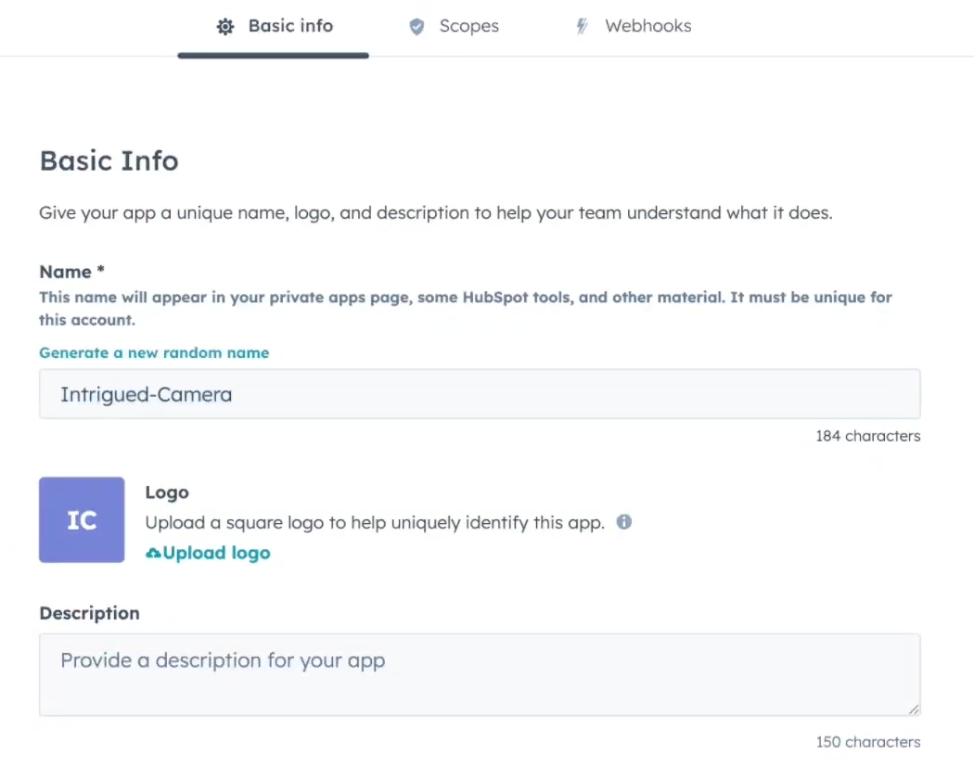This screenshot has height=779, width=974.
Task: Click the Upload logo link text
Action: click(x=216, y=554)
